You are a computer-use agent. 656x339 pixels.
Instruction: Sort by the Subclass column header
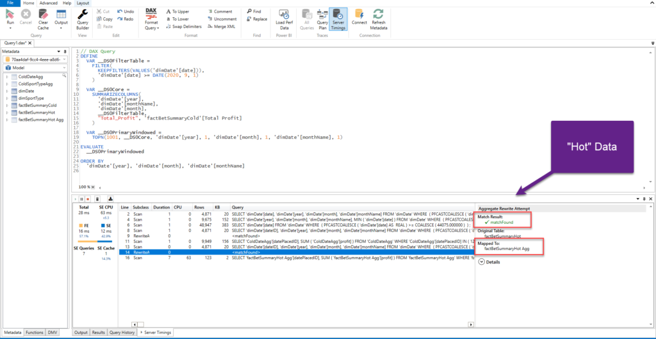[141, 207]
